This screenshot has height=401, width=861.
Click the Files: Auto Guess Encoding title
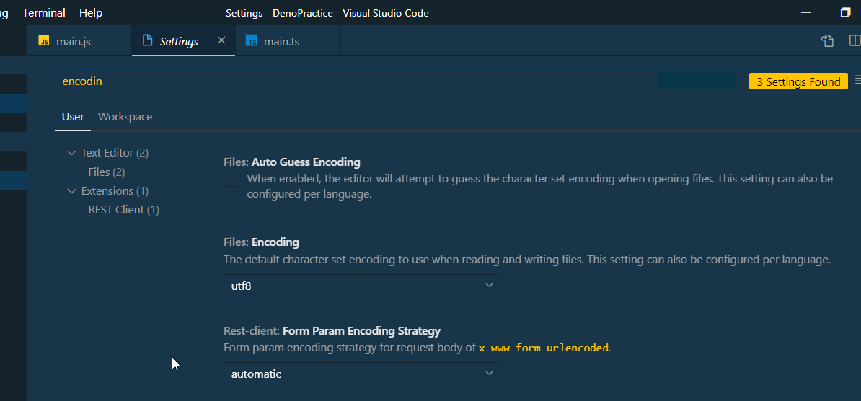click(x=292, y=162)
